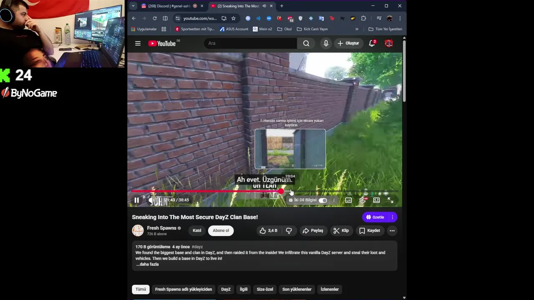
Task: Open more actions three-dot menu
Action: tap(392, 230)
